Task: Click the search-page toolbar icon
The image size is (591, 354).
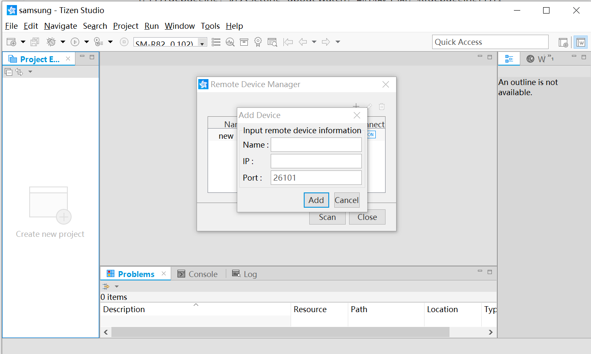Action: click(x=272, y=42)
